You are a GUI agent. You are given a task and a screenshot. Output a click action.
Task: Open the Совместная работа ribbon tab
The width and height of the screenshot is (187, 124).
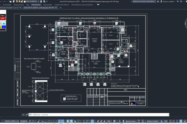(x=62, y=5)
